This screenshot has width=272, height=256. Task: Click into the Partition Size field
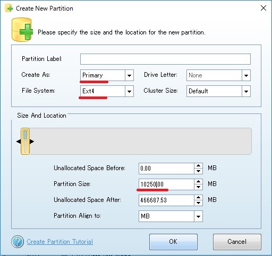pos(166,184)
